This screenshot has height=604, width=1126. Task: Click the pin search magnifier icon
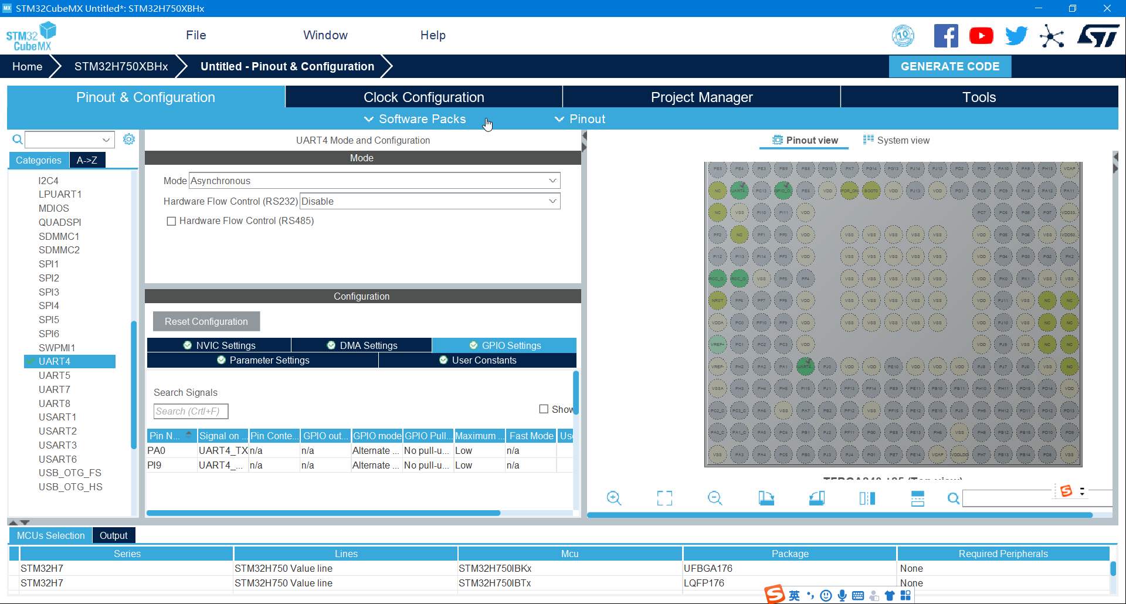coord(954,498)
